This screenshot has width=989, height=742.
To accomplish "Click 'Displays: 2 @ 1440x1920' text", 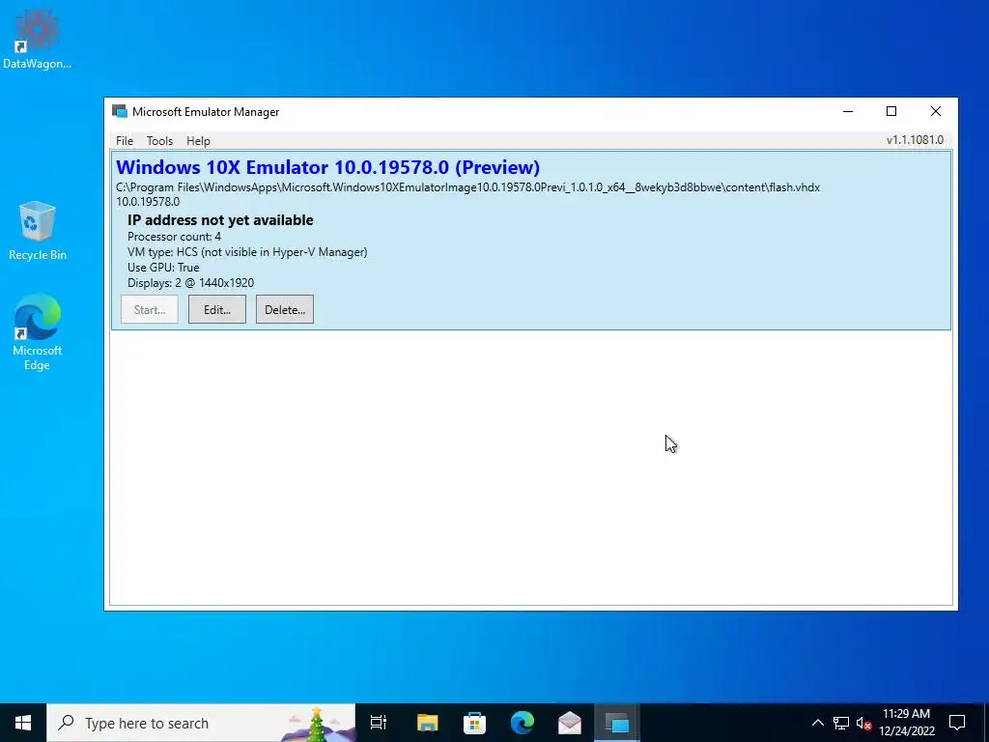I will [x=190, y=283].
